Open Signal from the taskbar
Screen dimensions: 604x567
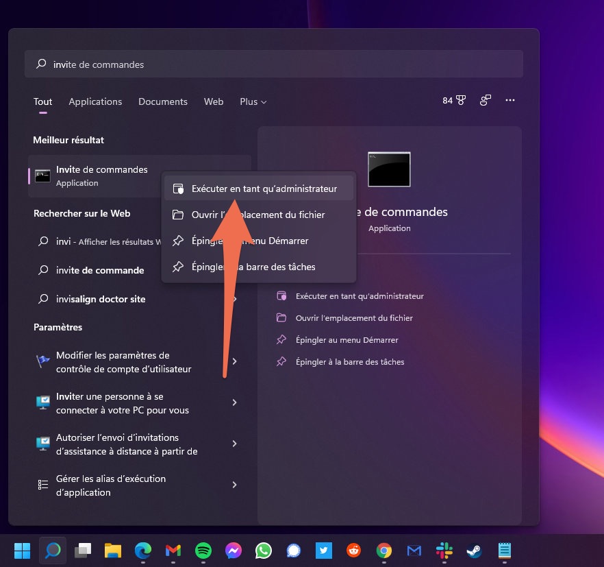[x=294, y=551]
